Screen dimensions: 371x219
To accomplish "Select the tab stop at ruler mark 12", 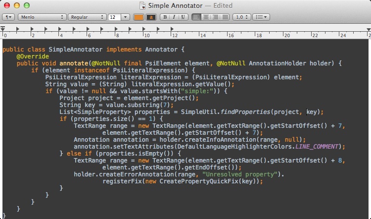I will (x=172, y=29).
